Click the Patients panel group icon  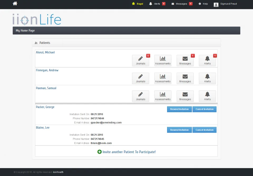tap(36, 43)
